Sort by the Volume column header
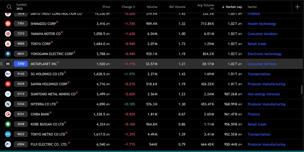Image resolution: width=304 pixels, height=152 pixels. [x=152, y=7]
